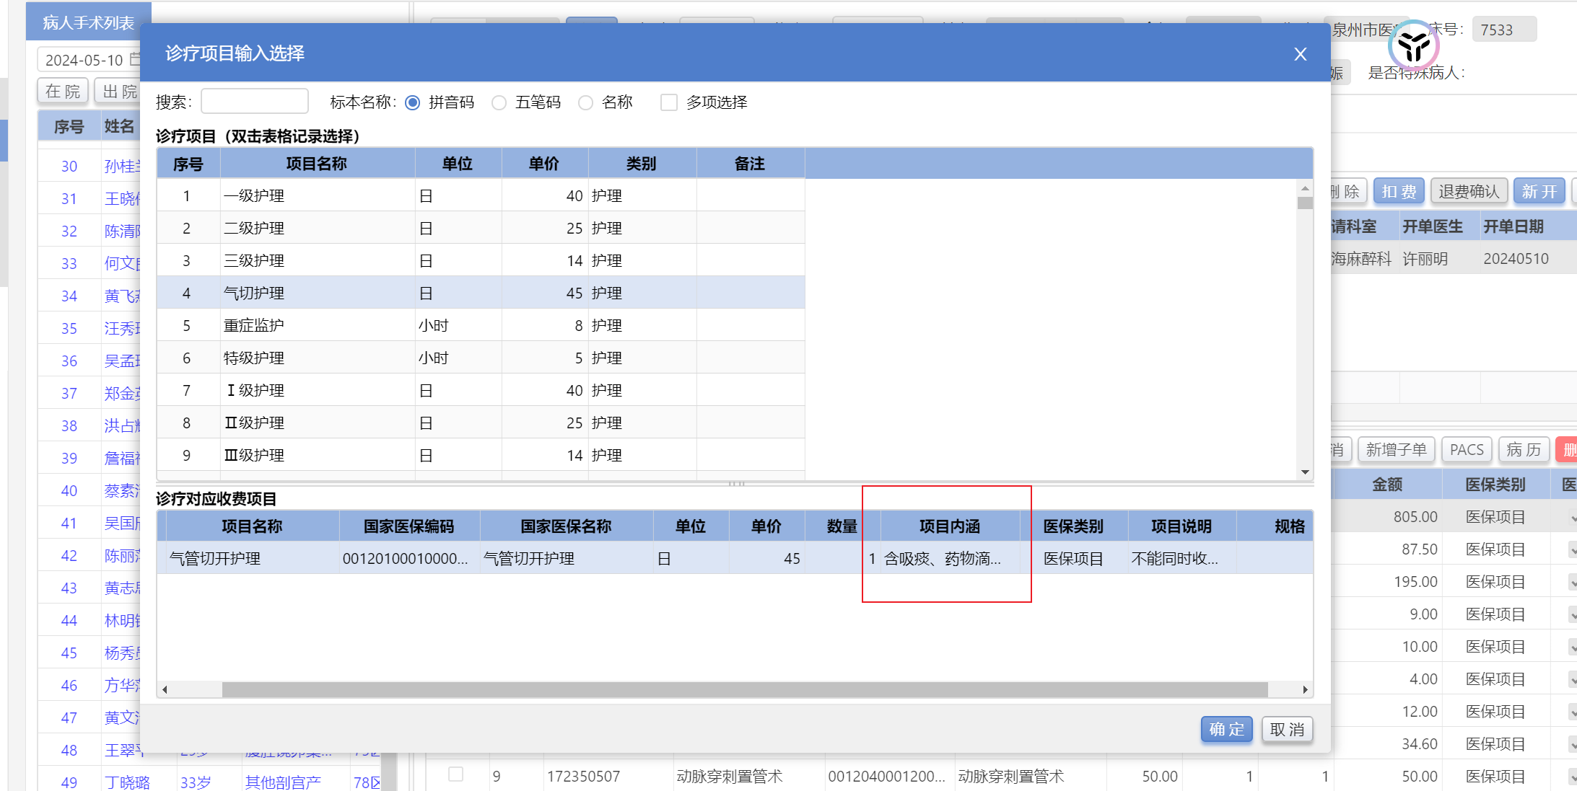Screen dimensions: 1577x791
Task: Open dropdown arrow in the 195.00 row
Action: pyautogui.click(x=1572, y=583)
